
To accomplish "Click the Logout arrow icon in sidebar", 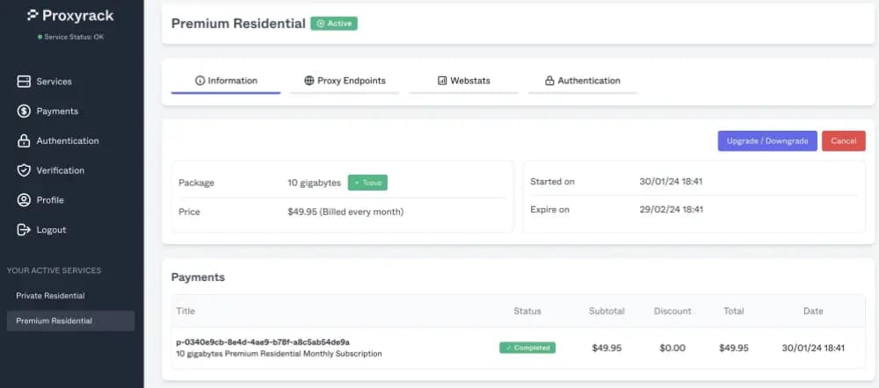I will point(24,230).
